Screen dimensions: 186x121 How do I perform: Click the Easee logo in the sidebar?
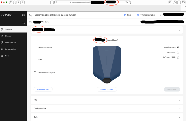(x=7, y=15)
